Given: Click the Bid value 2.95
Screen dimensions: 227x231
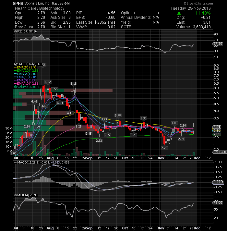Looking at the screenshot, I should coord(67,22).
